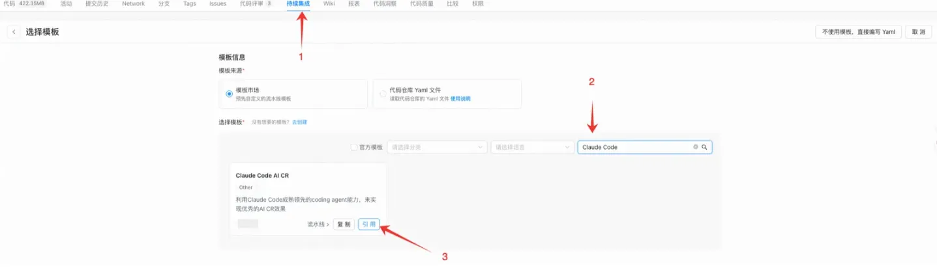Click 不使用模板，直接编写 Yaml button
This screenshot has height=272, width=937.
858,32
